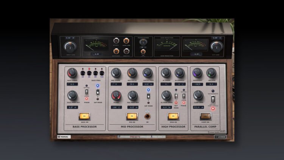
Task: Click the Hi Shape value display
Action: 166,84
